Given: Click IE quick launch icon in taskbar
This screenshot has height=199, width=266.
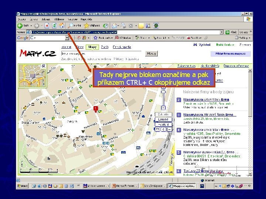Looking at the screenshot, I should 39,186.
